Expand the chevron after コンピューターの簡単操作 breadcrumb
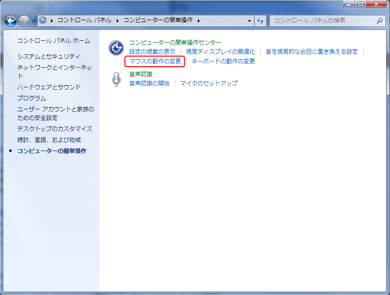 click(x=199, y=21)
